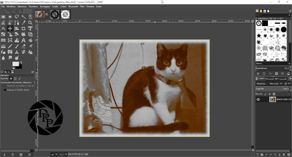Select the Free Select lasso tool

17,17
